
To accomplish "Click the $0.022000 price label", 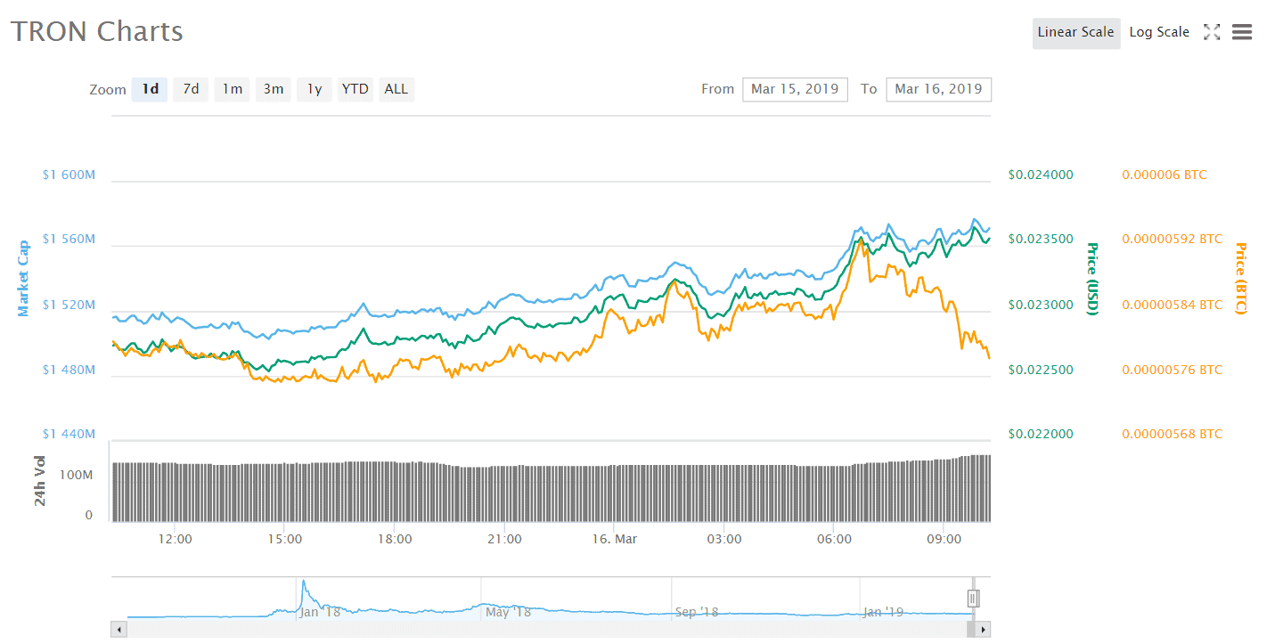I will tap(1041, 435).
